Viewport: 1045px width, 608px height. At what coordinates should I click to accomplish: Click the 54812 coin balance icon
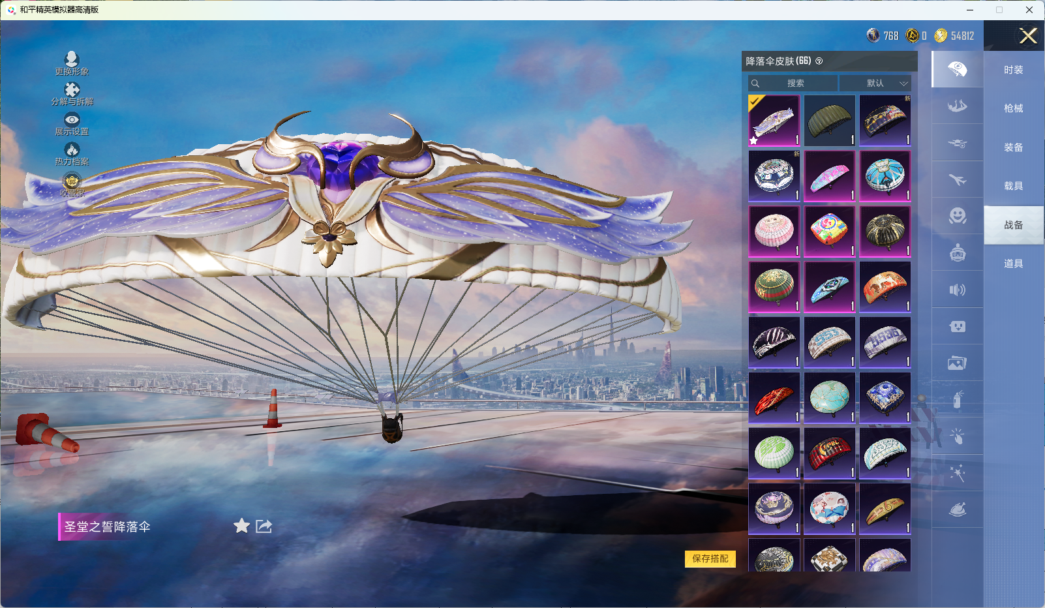(941, 36)
